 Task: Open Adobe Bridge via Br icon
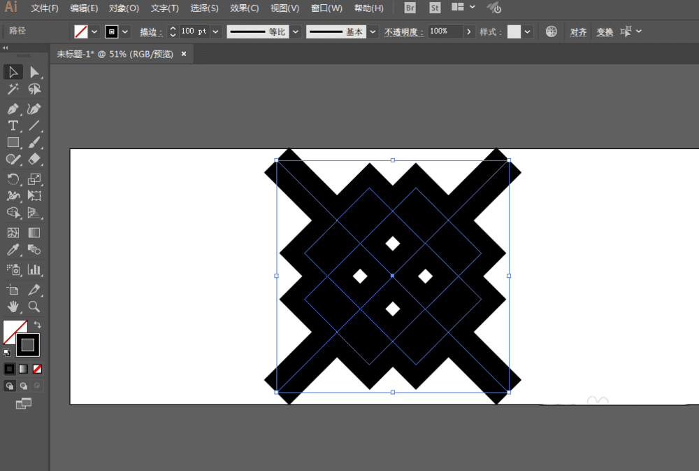pos(410,8)
